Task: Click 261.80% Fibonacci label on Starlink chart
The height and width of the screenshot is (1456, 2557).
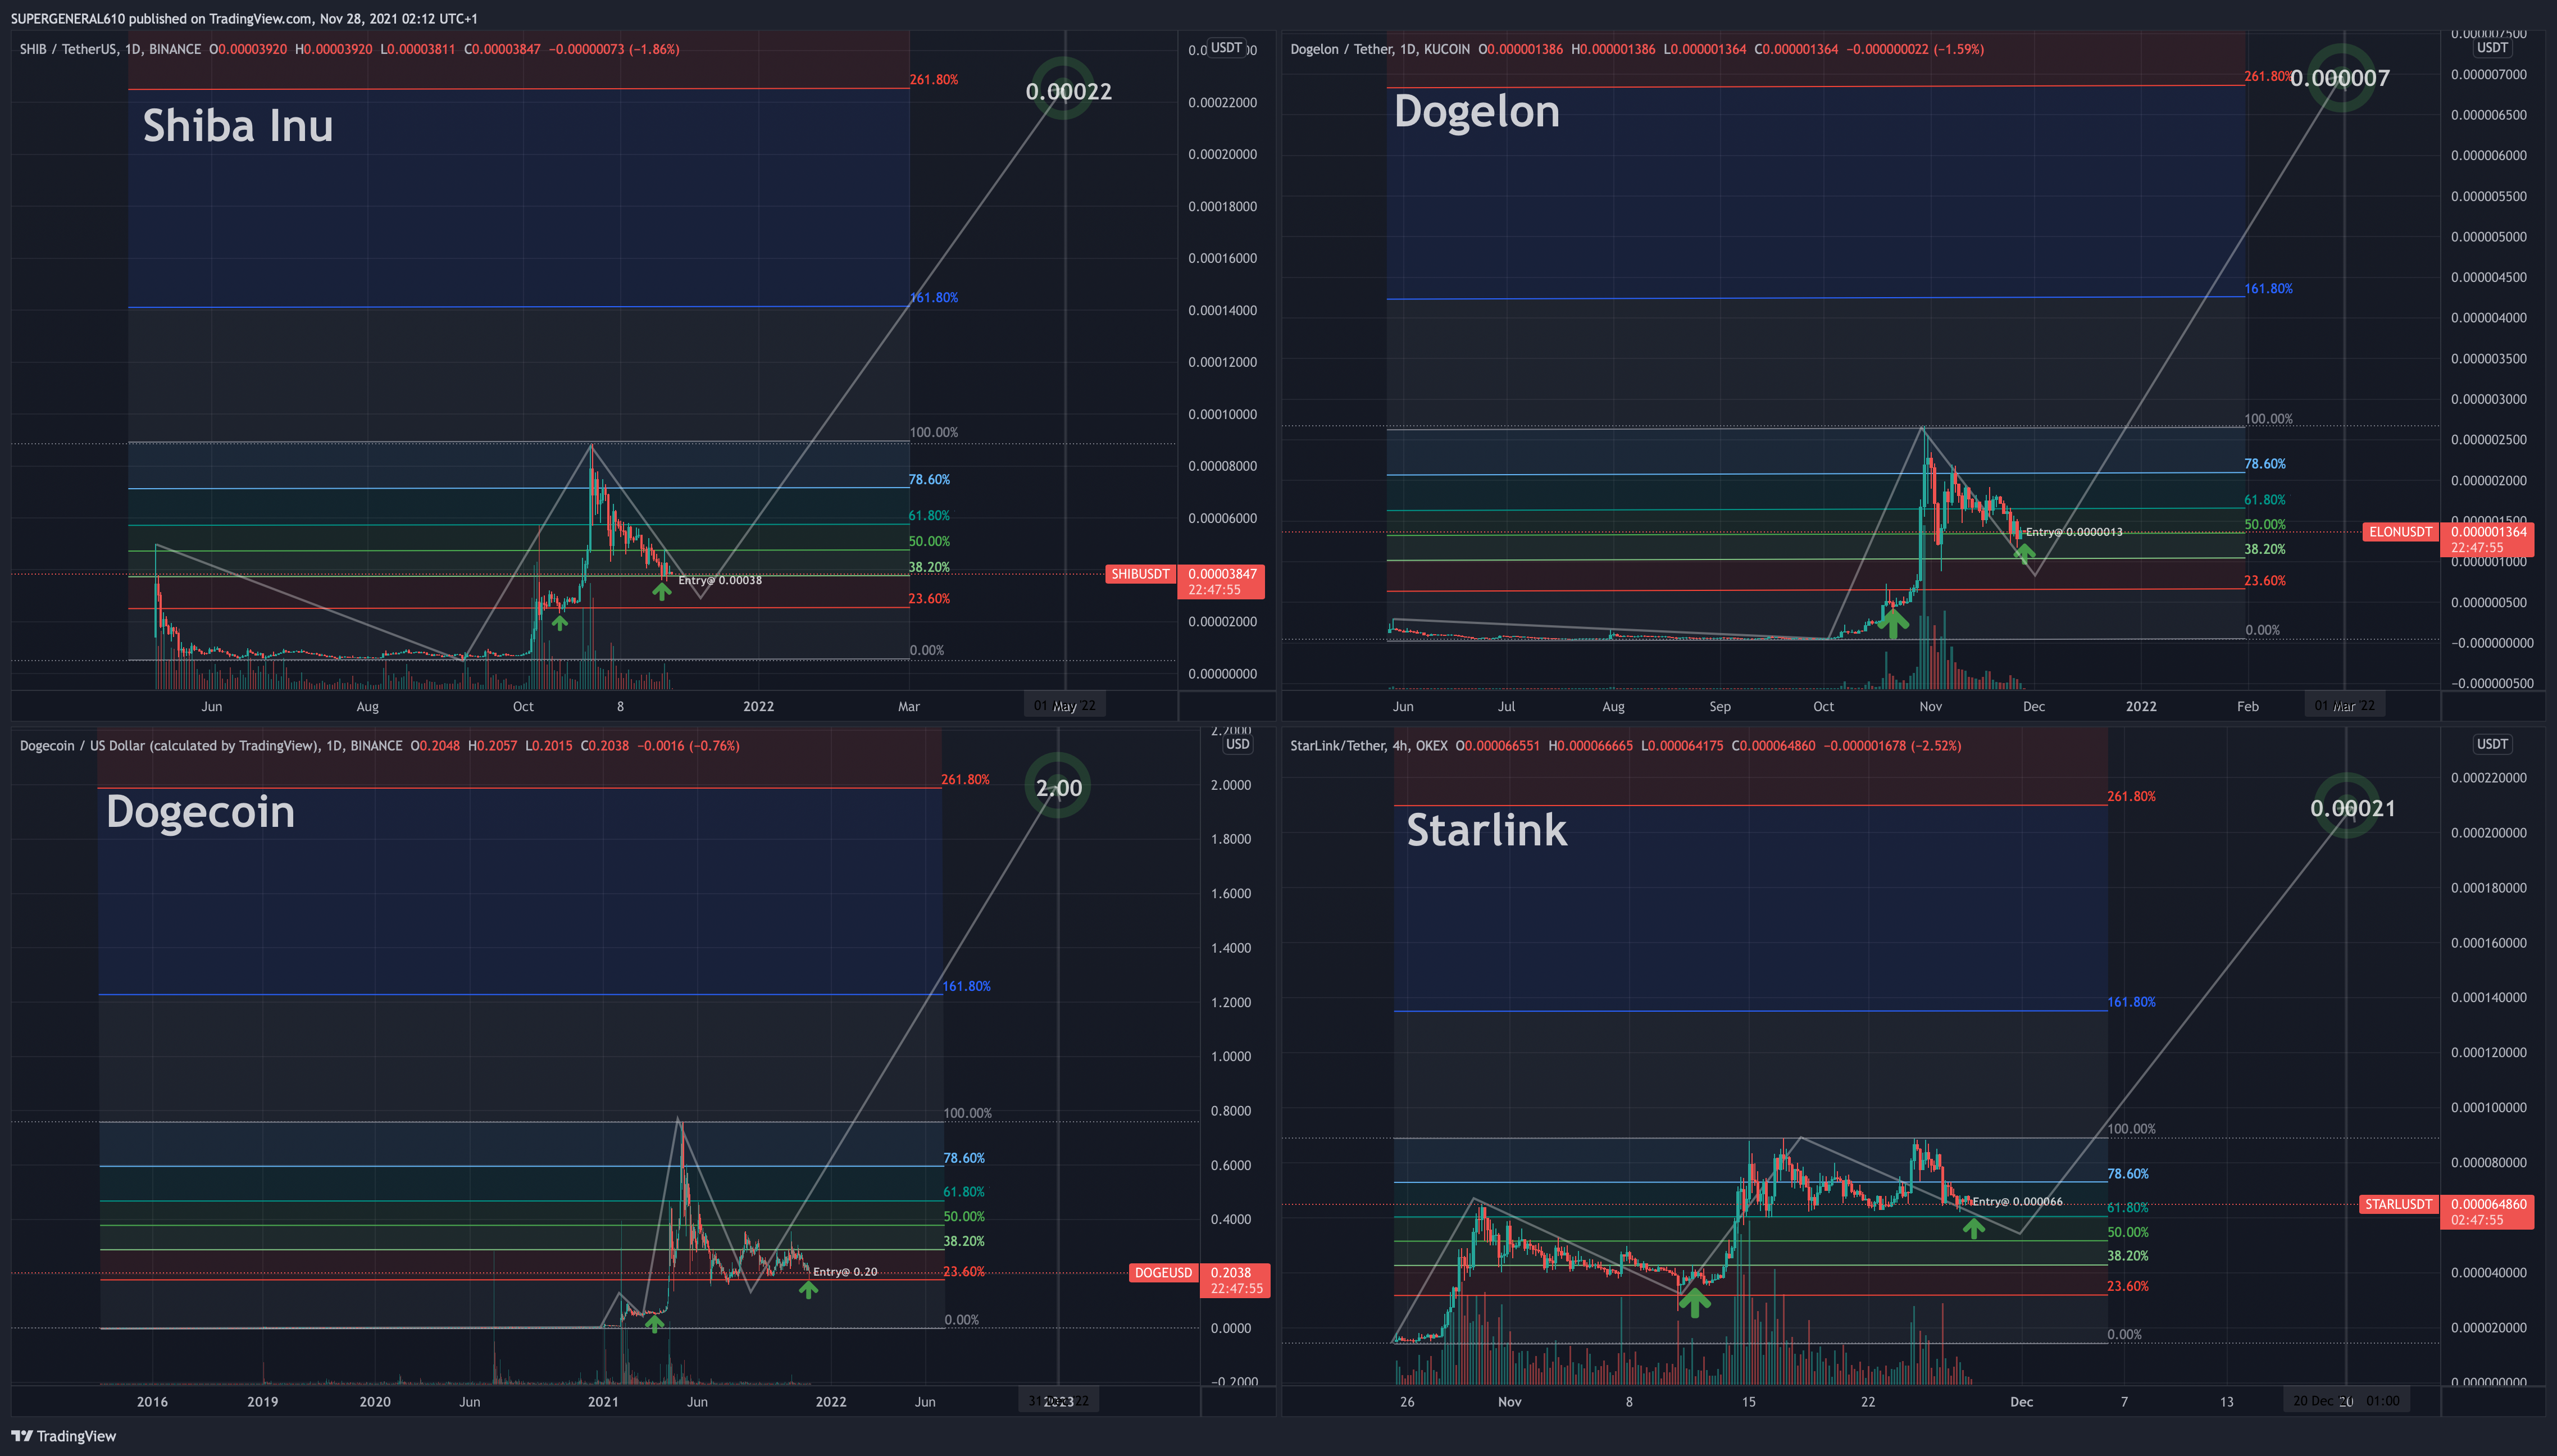Action: pyautogui.click(x=2132, y=797)
